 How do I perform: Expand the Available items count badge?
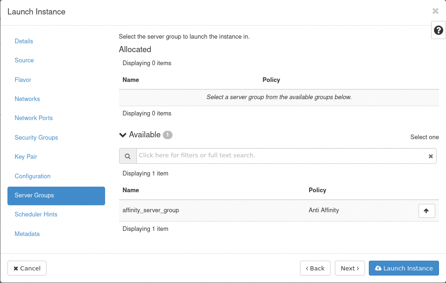click(x=167, y=135)
